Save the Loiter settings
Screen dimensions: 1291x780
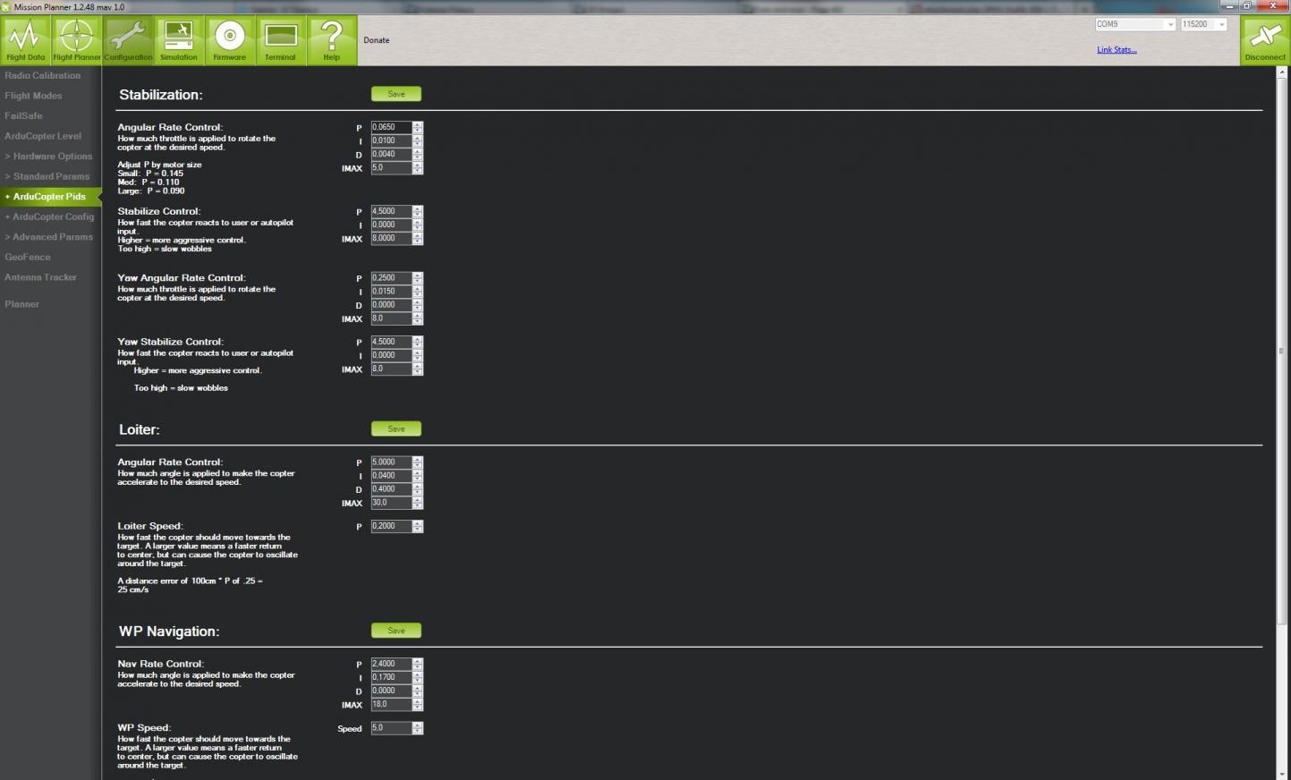pos(396,429)
